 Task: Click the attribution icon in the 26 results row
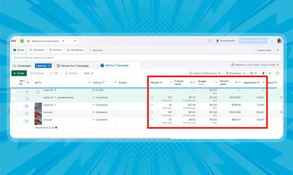[152, 105]
